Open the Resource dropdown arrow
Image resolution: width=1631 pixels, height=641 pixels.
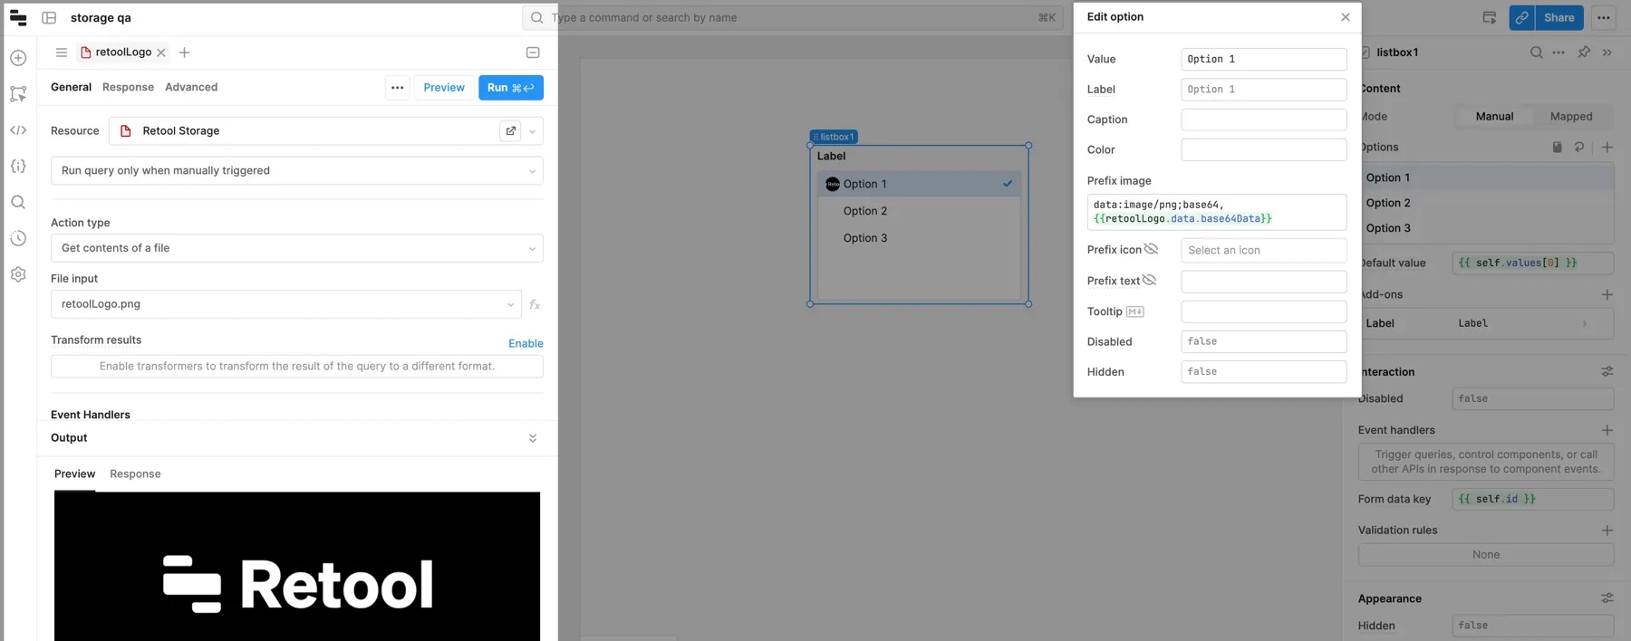click(x=533, y=131)
